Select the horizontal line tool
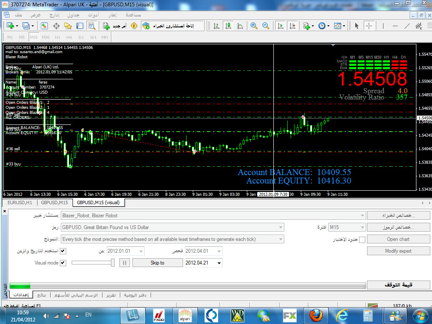432x324 pixels. (395, 26)
